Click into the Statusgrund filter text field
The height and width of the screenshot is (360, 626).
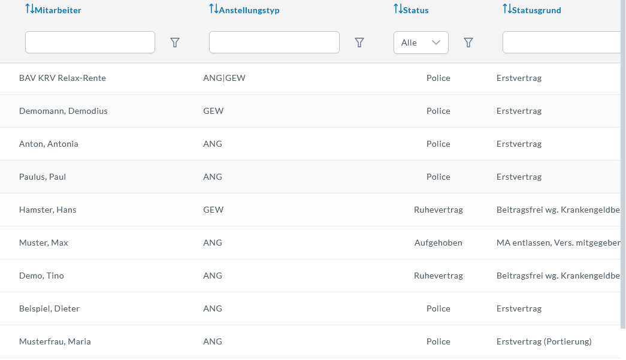[561, 43]
